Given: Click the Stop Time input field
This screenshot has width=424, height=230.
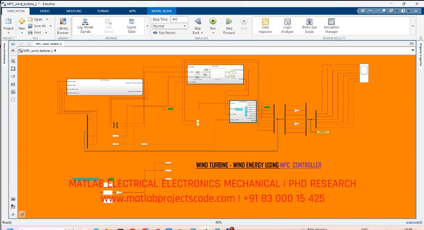Looking at the screenshot, I should (179, 19).
